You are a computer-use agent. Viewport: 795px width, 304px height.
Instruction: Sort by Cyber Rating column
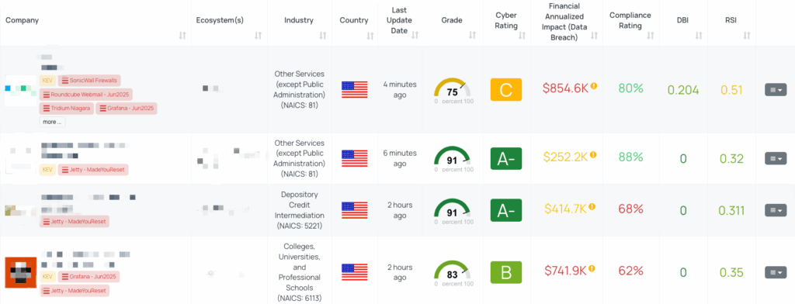[x=521, y=36]
